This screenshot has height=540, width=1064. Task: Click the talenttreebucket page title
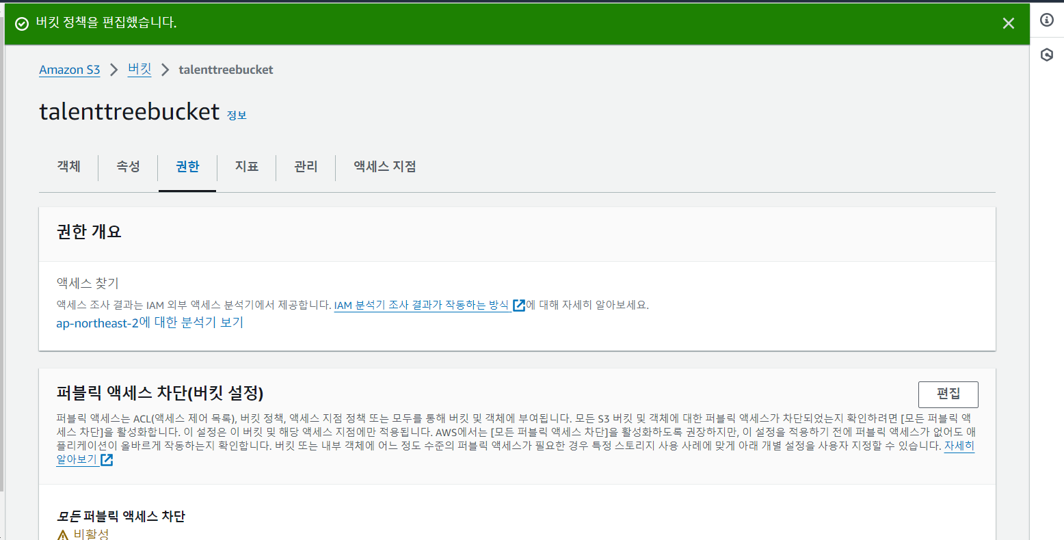(129, 111)
